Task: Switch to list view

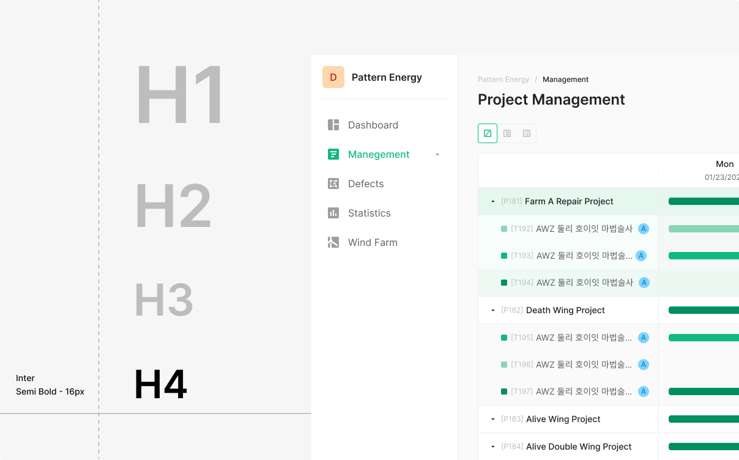Action: click(x=527, y=133)
